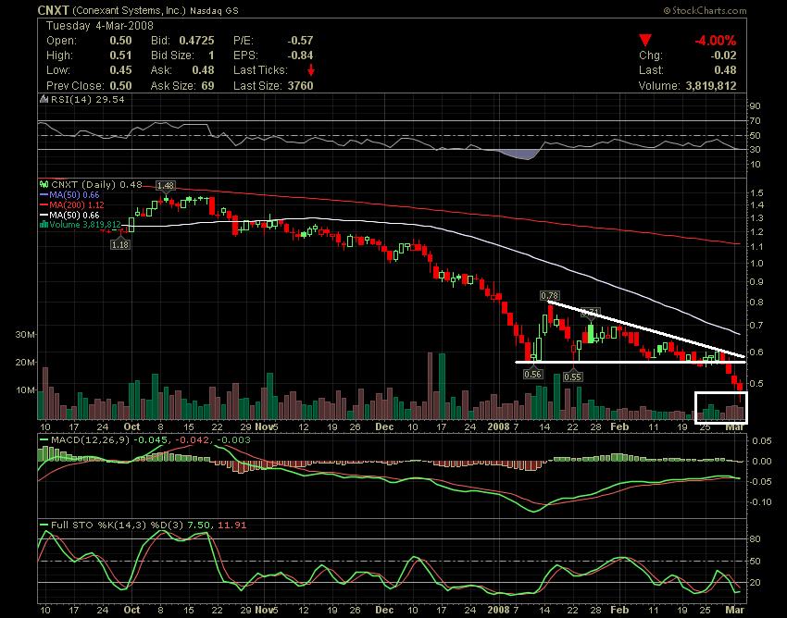Click the -0.10 MACD axis label
The height and width of the screenshot is (618, 787).
pos(761,502)
